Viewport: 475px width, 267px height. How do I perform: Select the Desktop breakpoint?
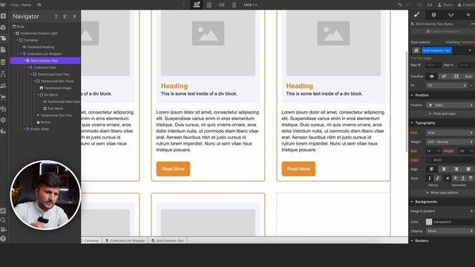click(197, 4)
